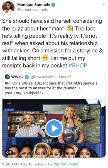108x168 pixels.
Task: Click the expressionless face emoji
Action: [x=45, y=58]
